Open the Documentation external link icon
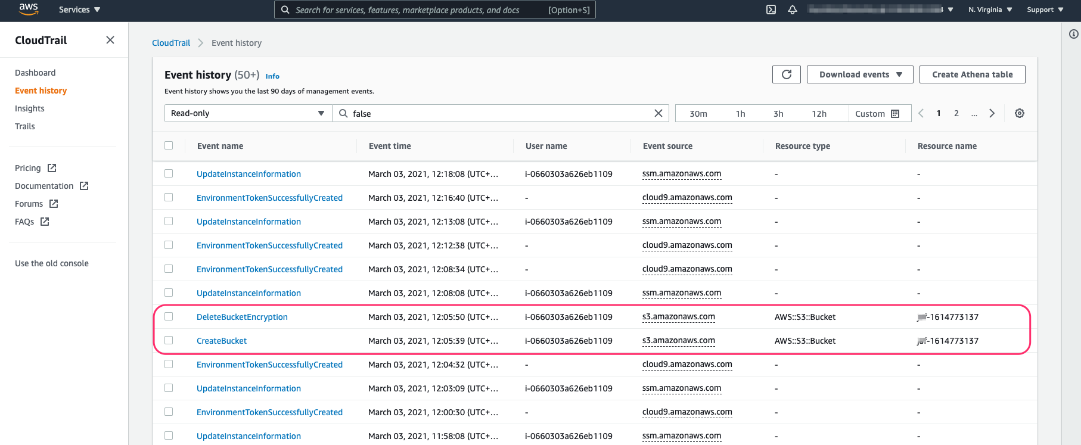The image size is (1081, 445). [84, 186]
